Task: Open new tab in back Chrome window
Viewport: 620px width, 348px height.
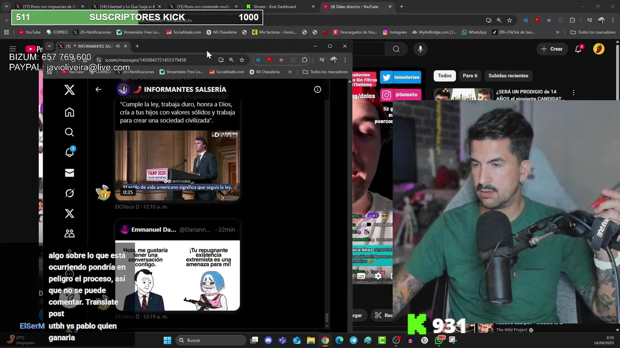Action: 402,7
